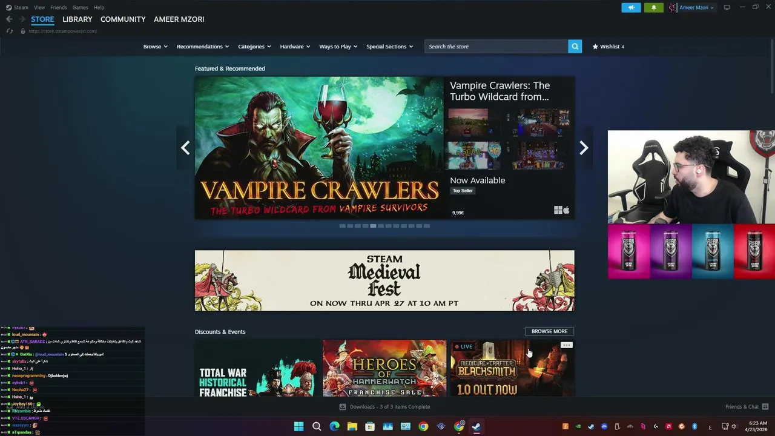Click the Steam tray icon in system tray
The width and height of the screenshot is (775, 436).
click(x=591, y=426)
